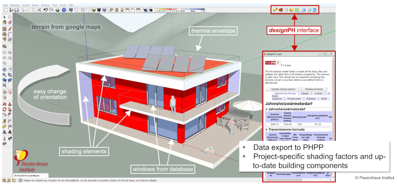The height and width of the screenshot is (185, 397).
Task: Click the Update window options button
Action: (283, 89)
